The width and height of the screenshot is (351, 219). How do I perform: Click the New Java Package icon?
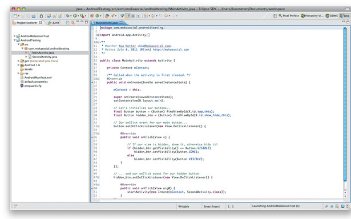[x=92, y=16]
